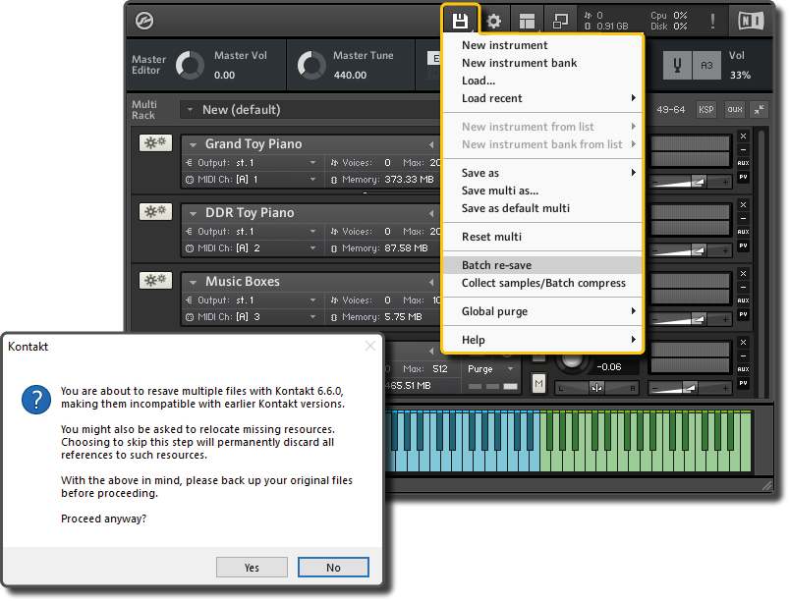This screenshot has width=789, height=601.
Task: Expand the DDR Toy Piano name dropdown arrow
Action: pyautogui.click(x=193, y=214)
